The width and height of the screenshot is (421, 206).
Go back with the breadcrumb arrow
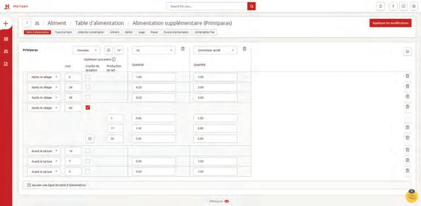(x=27, y=23)
